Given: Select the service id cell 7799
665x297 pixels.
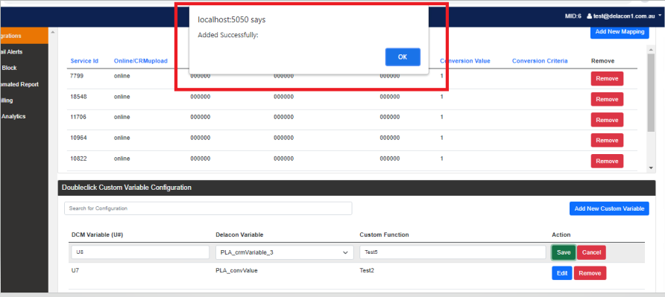Looking at the screenshot, I should point(76,76).
